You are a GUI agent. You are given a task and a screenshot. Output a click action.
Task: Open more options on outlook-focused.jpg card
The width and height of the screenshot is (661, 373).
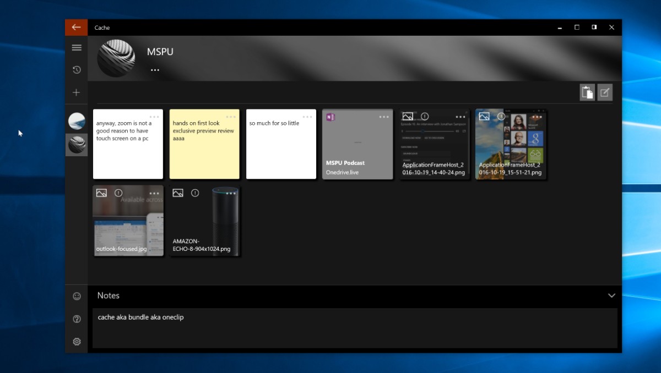pyautogui.click(x=154, y=193)
